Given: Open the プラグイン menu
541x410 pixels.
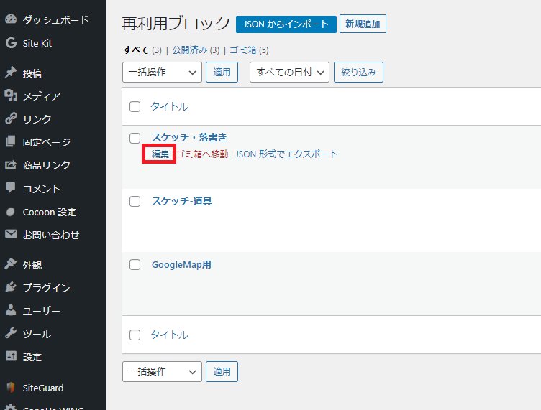Looking at the screenshot, I should pos(47,288).
